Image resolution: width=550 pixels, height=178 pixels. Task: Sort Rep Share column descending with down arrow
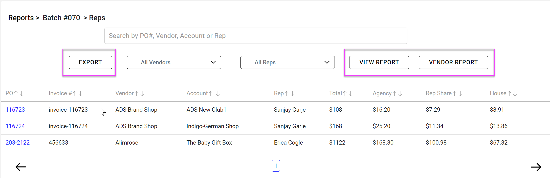coord(460,94)
